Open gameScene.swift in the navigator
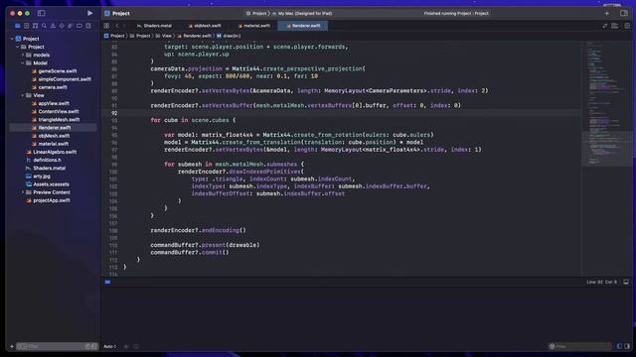 pos(55,71)
